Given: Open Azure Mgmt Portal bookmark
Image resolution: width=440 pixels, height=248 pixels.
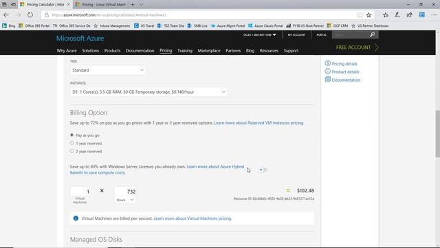Looking at the screenshot, I should 228,25.
